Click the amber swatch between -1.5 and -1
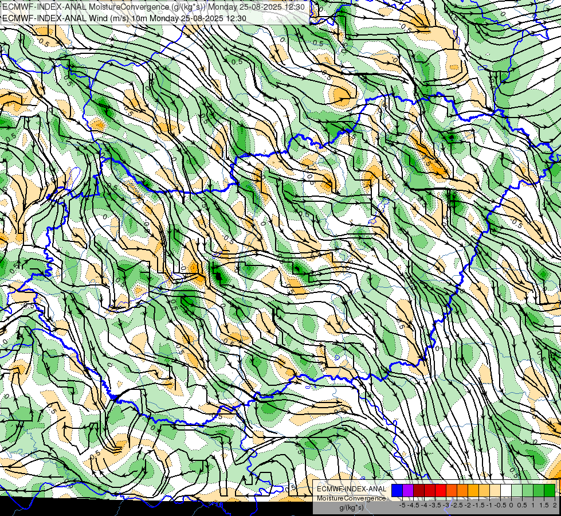The height and width of the screenshot is (516, 561). tap(473, 491)
